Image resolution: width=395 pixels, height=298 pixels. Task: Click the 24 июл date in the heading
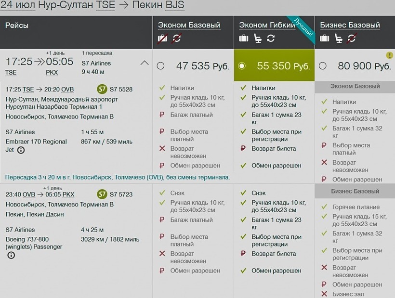pyautogui.click(x=19, y=6)
